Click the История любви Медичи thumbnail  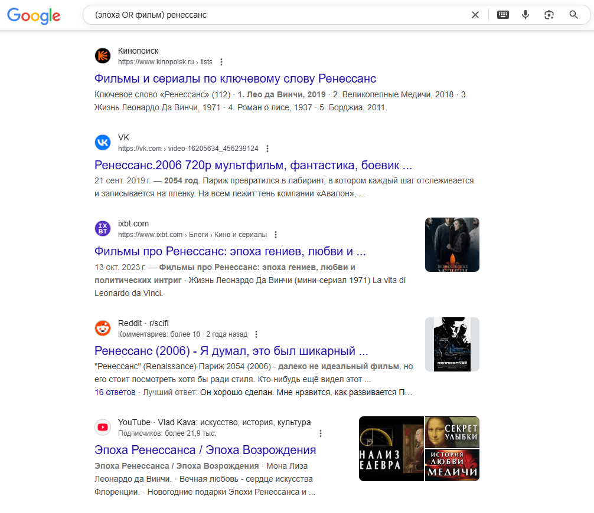click(452, 465)
